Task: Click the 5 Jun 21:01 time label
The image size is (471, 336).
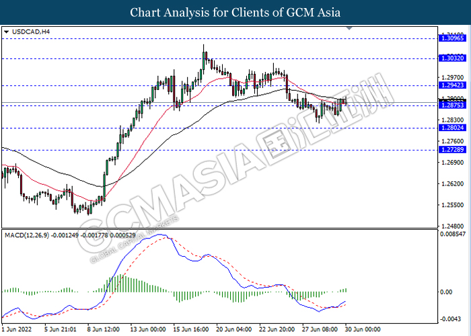Action: pos(61,329)
